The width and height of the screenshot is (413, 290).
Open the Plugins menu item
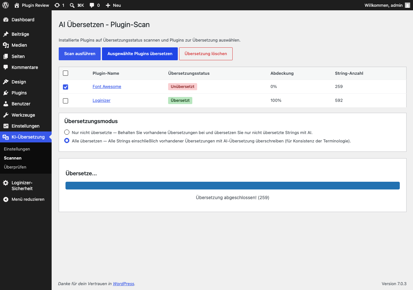point(26,93)
